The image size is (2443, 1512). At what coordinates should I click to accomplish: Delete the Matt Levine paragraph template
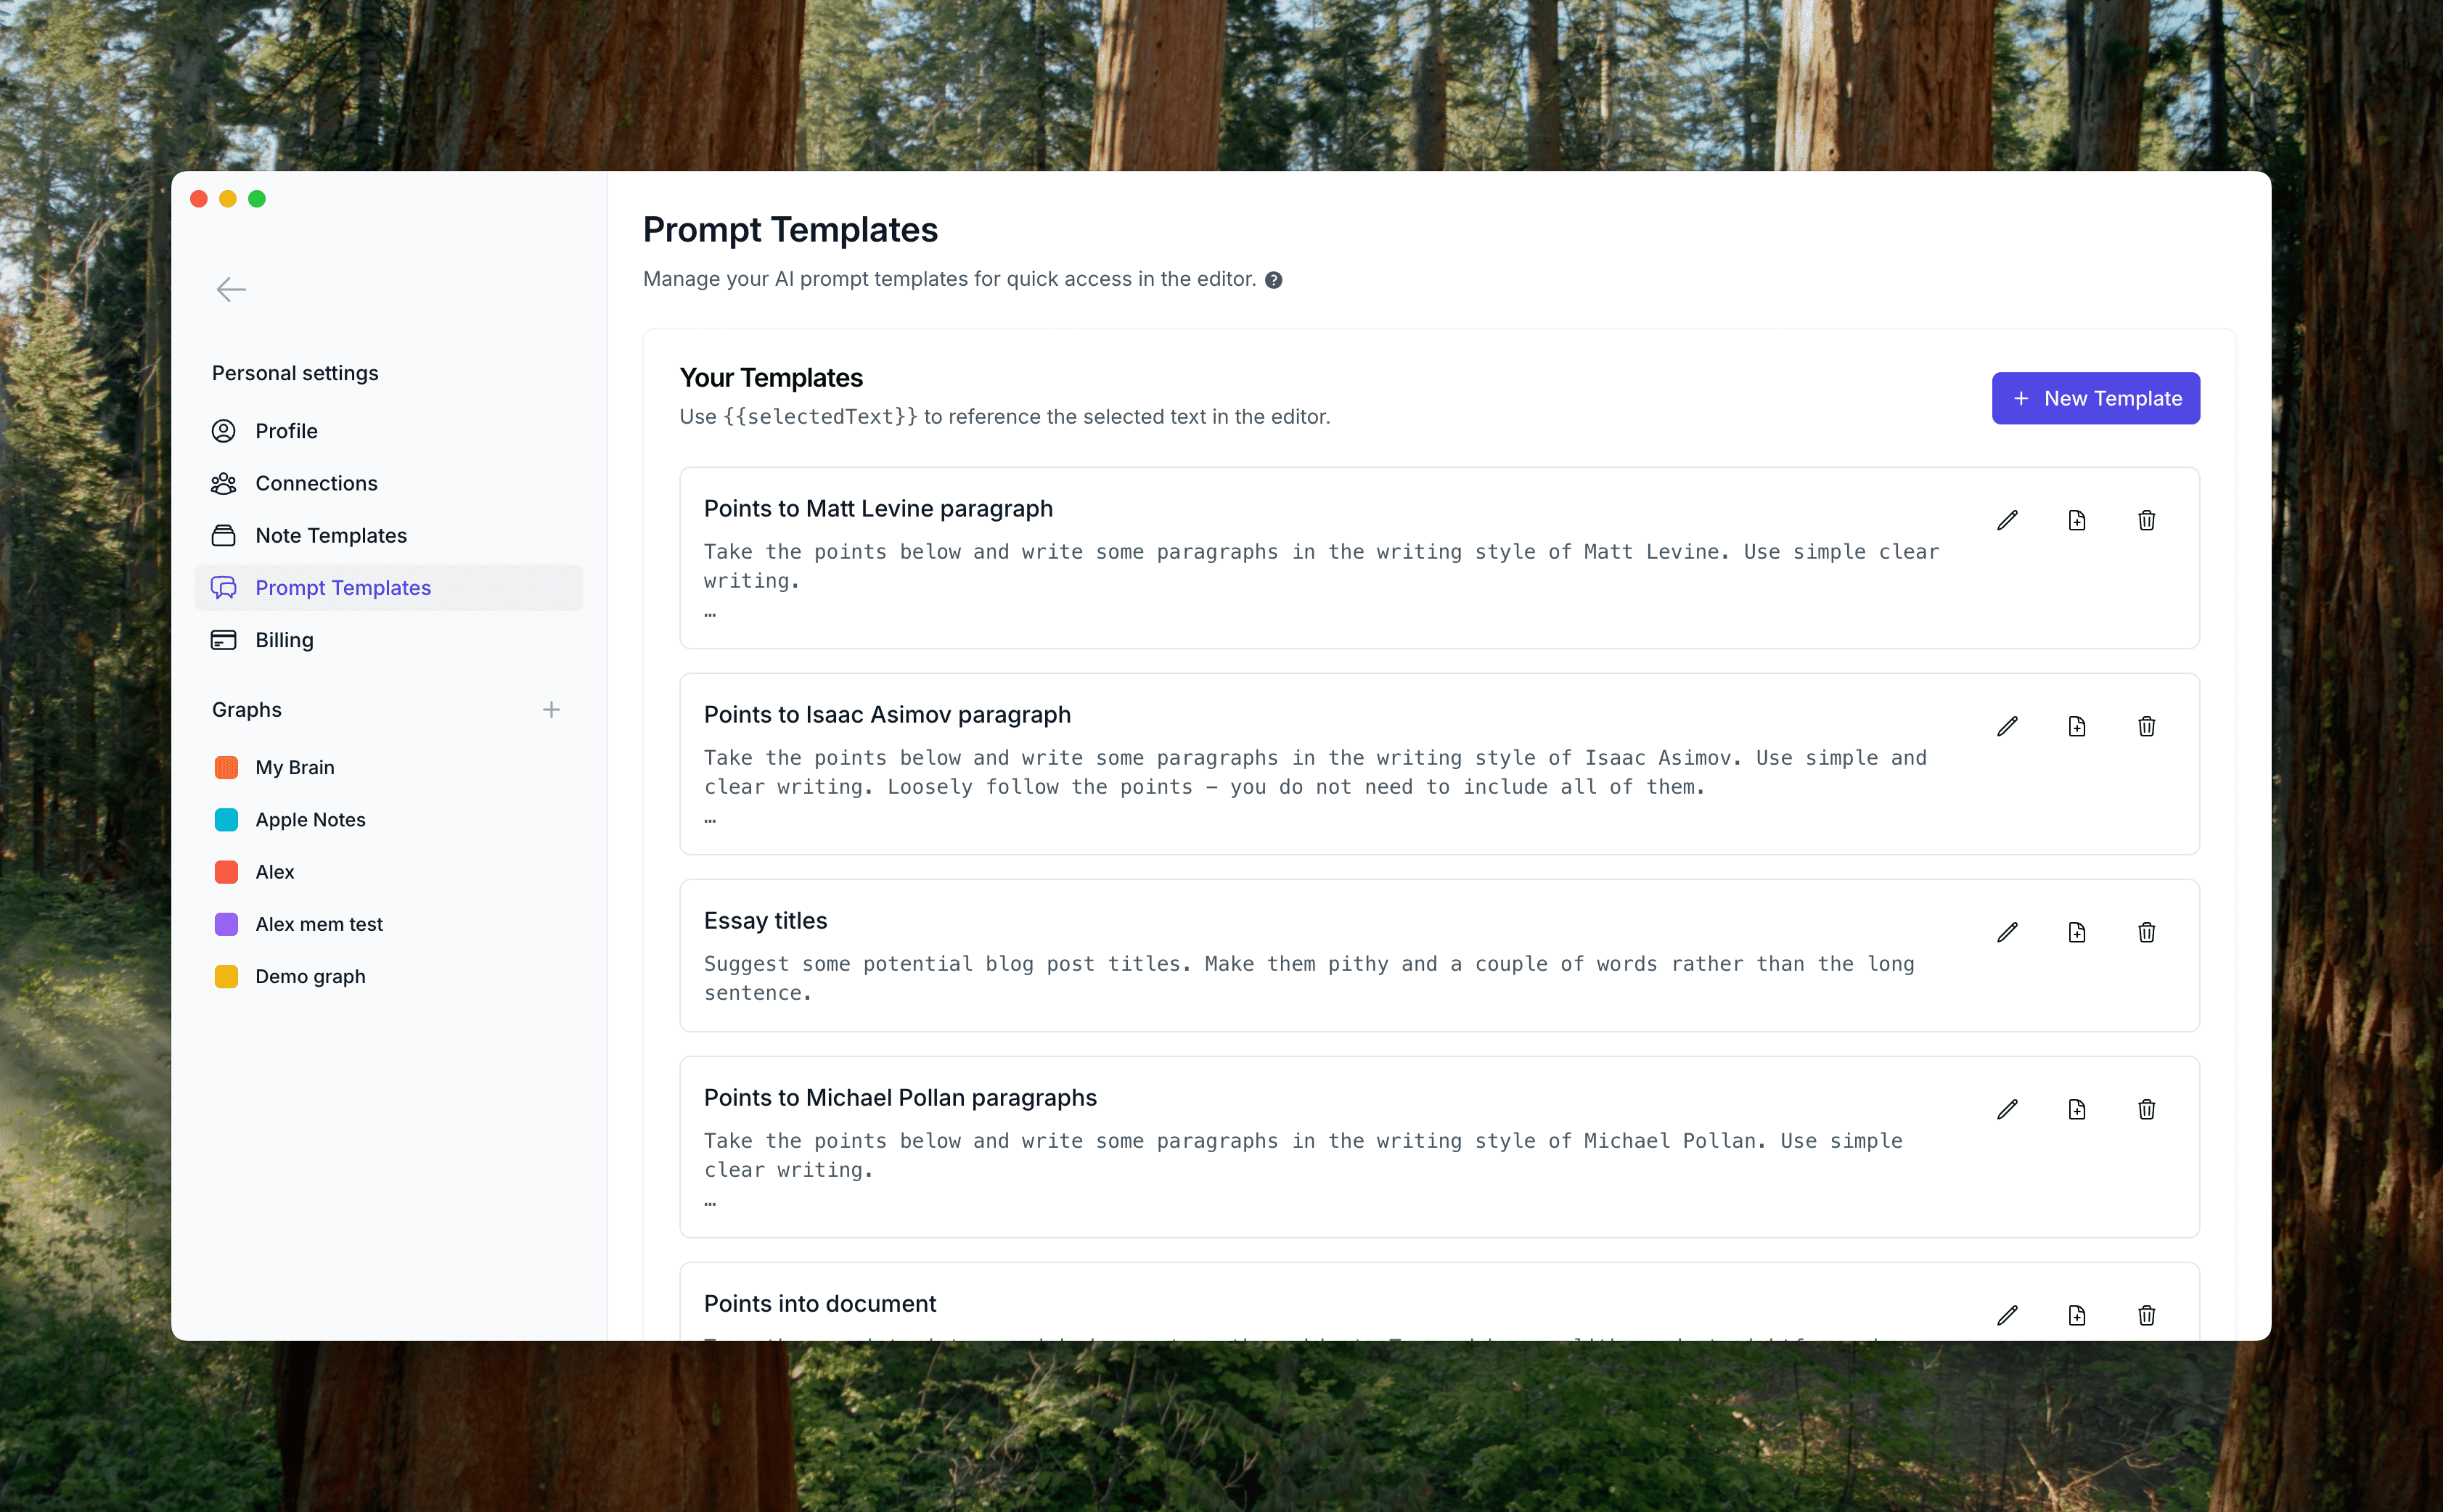pyautogui.click(x=2147, y=520)
